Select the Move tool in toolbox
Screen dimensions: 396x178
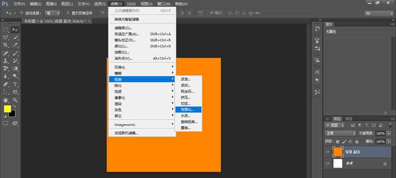tap(15, 30)
